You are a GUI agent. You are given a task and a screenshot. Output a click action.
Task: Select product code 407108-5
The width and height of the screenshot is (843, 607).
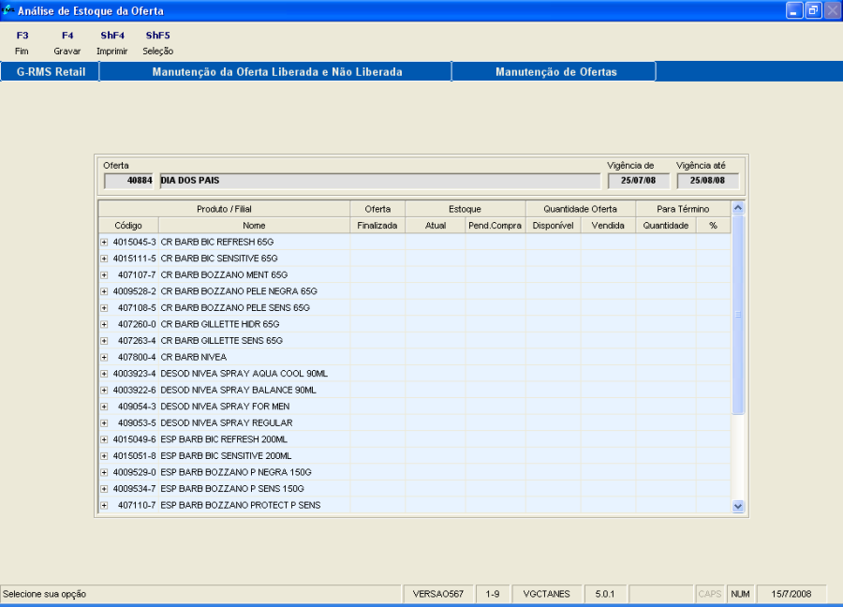(x=137, y=308)
